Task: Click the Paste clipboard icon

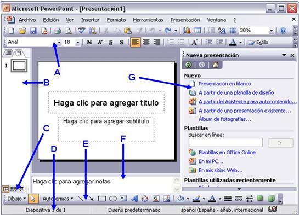Action: click(x=128, y=31)
